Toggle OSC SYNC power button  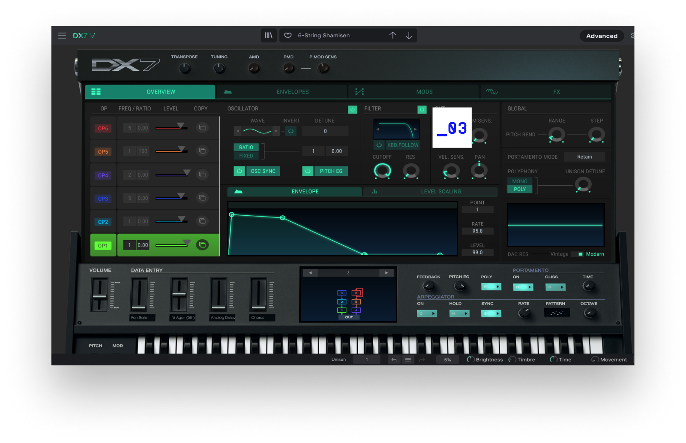(x=239, y=171)
